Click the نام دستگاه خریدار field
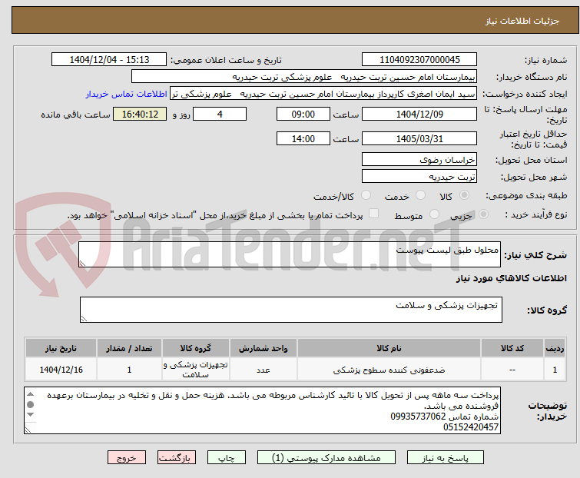 (x=304, y=77)
